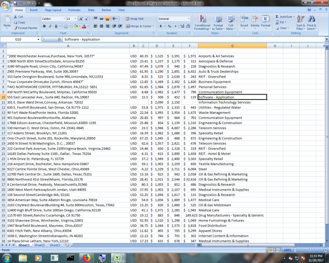This screenshot has width=329, height=263.
Task: Switch to the Formulas ribbon tab
Action: [x=74, y=10]
